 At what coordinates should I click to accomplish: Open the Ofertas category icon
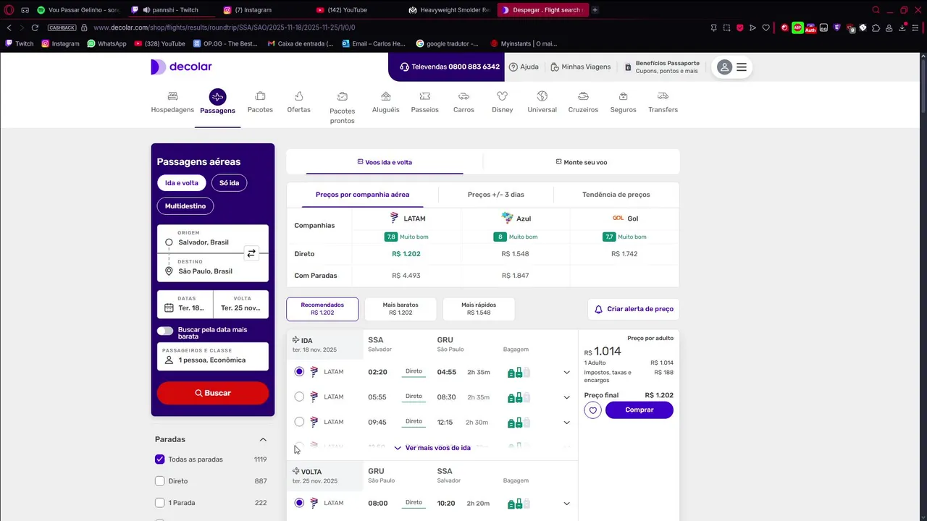(298, 96)
